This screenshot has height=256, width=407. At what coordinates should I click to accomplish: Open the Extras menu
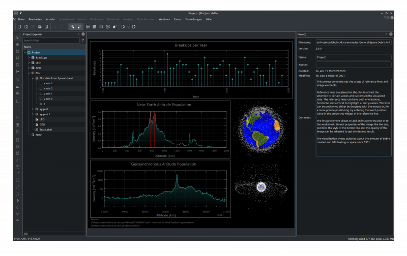pyautogui.click(x=178, y=19)
